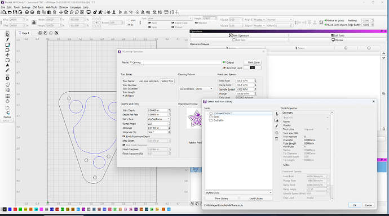The width and height of the screenshot is (389, 216).
Task: Select the Draw Lines pencil tool
Action: 7,39
